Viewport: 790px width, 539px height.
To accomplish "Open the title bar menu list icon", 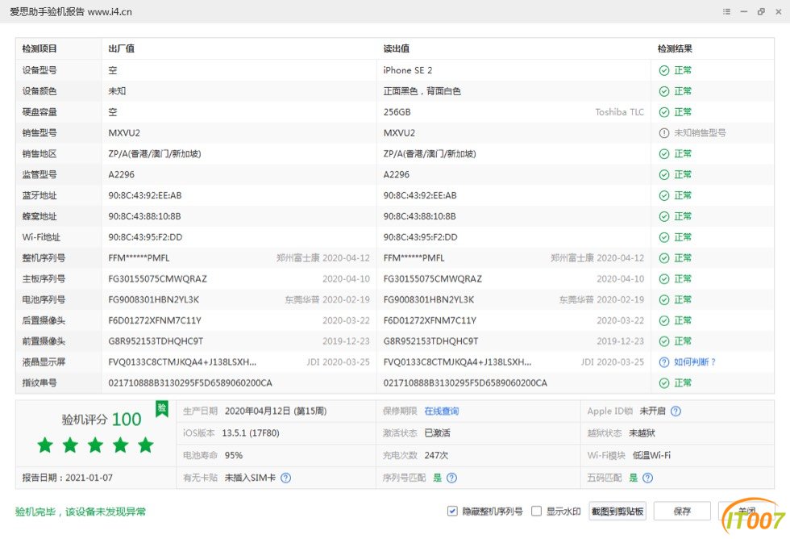I will click(x=726, y=11).
